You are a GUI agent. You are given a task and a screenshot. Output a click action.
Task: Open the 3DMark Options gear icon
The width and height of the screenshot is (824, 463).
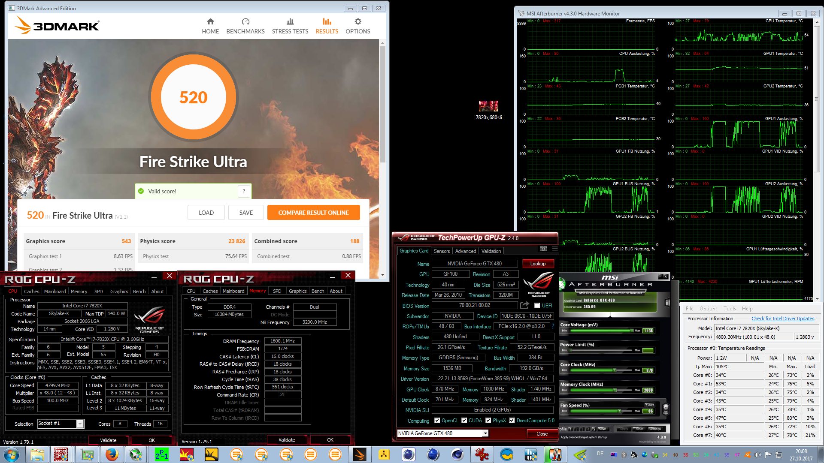point(358,21)
